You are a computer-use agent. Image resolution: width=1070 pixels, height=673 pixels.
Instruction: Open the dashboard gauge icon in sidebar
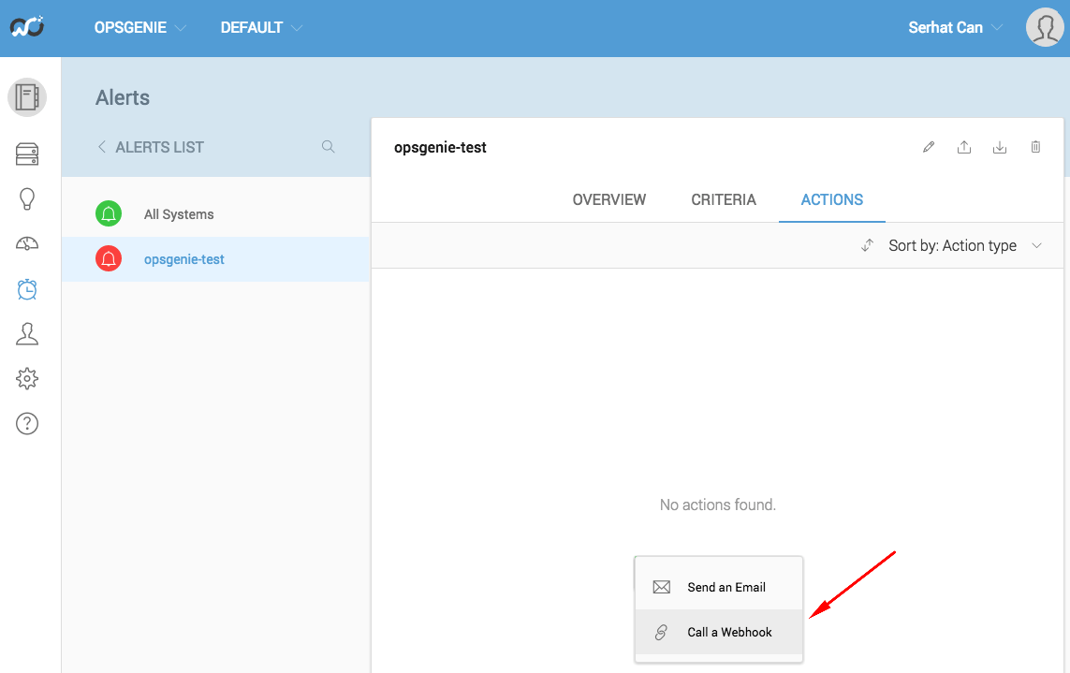tap(27, 243)
